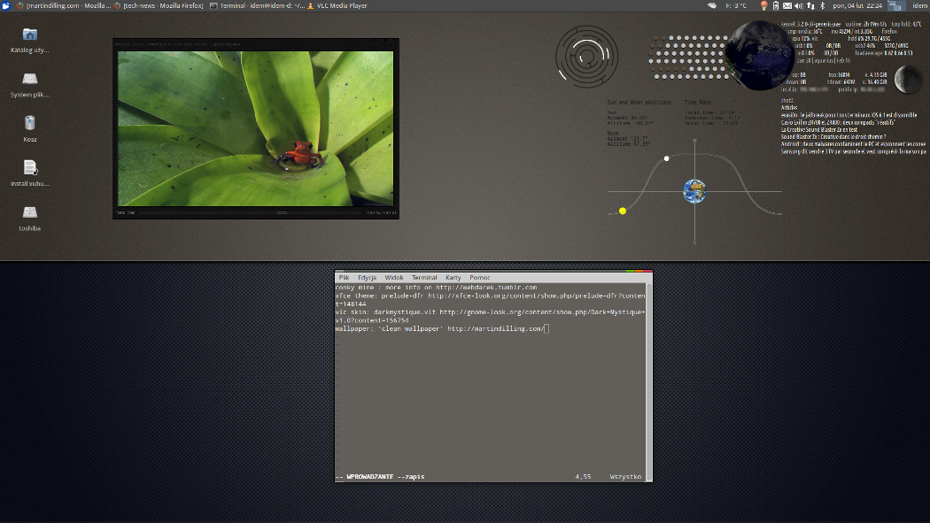Screen dimensions: 930x523
Task: Click the yellow sun marker on chart
Action: [x=623, y=211]
